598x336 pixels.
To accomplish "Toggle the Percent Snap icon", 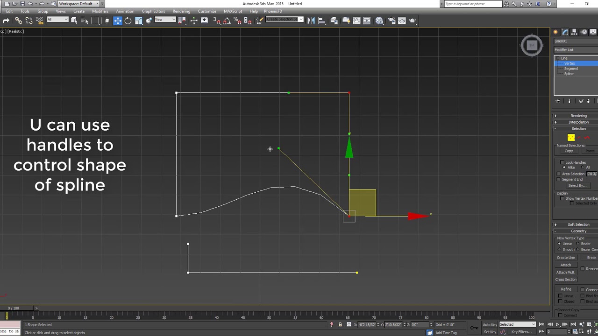I will tap(237, 21).
